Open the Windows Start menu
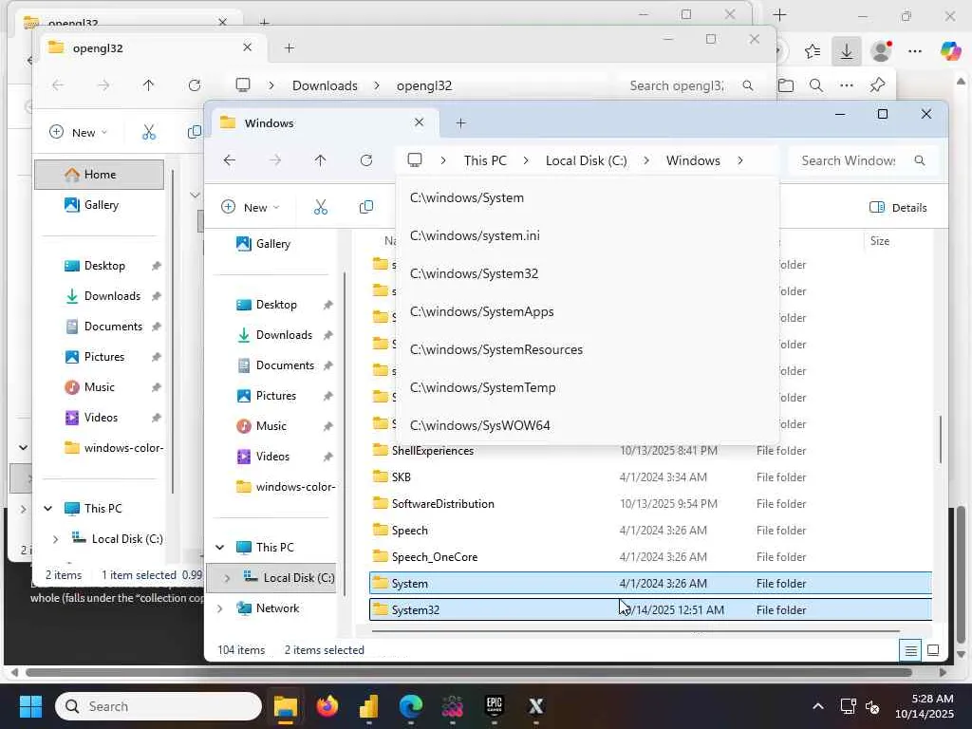 coord(30,706)
